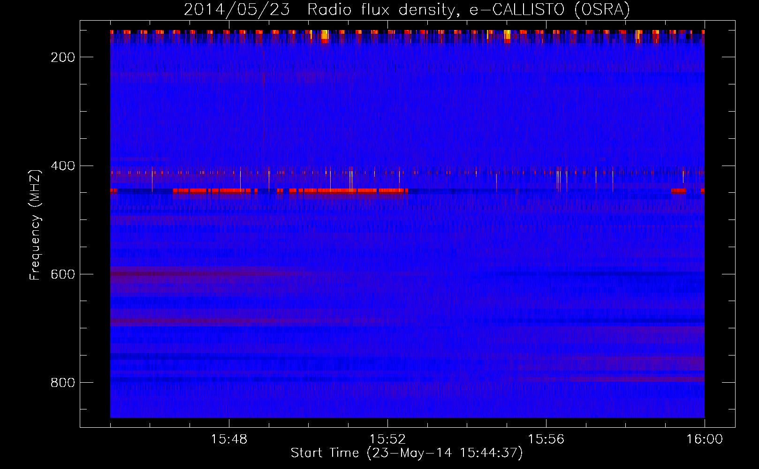Click the 'Frequency (MHZ)' y-axis label

coord(35,225)
